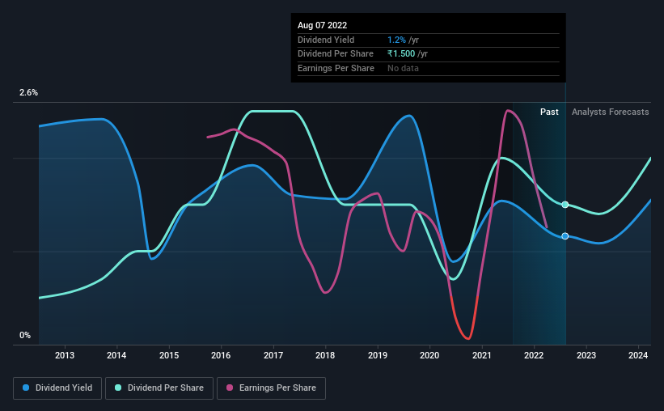This screenshot has width=664, height=411.
Task: Click the ₹1.500 dividend per share value in the tooltip
Action: [401, 54]
